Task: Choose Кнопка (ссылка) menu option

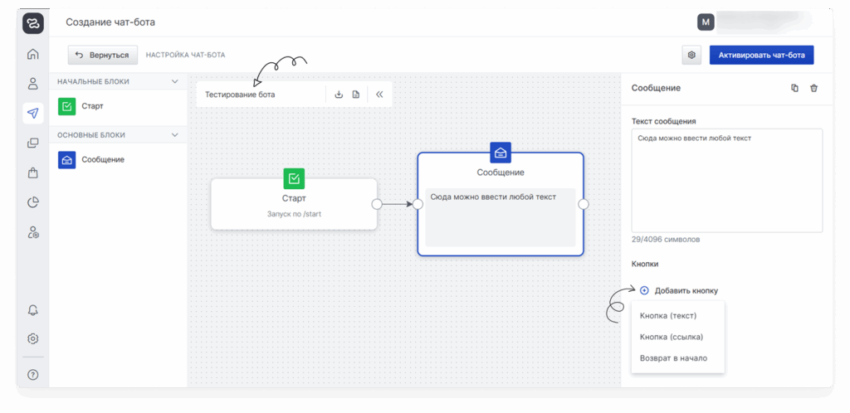Action: pyautogui.click(x=671, y=337)
